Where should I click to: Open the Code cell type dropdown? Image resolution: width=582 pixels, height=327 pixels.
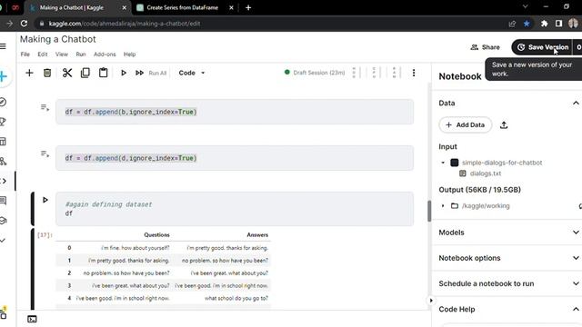pos(192,73)
